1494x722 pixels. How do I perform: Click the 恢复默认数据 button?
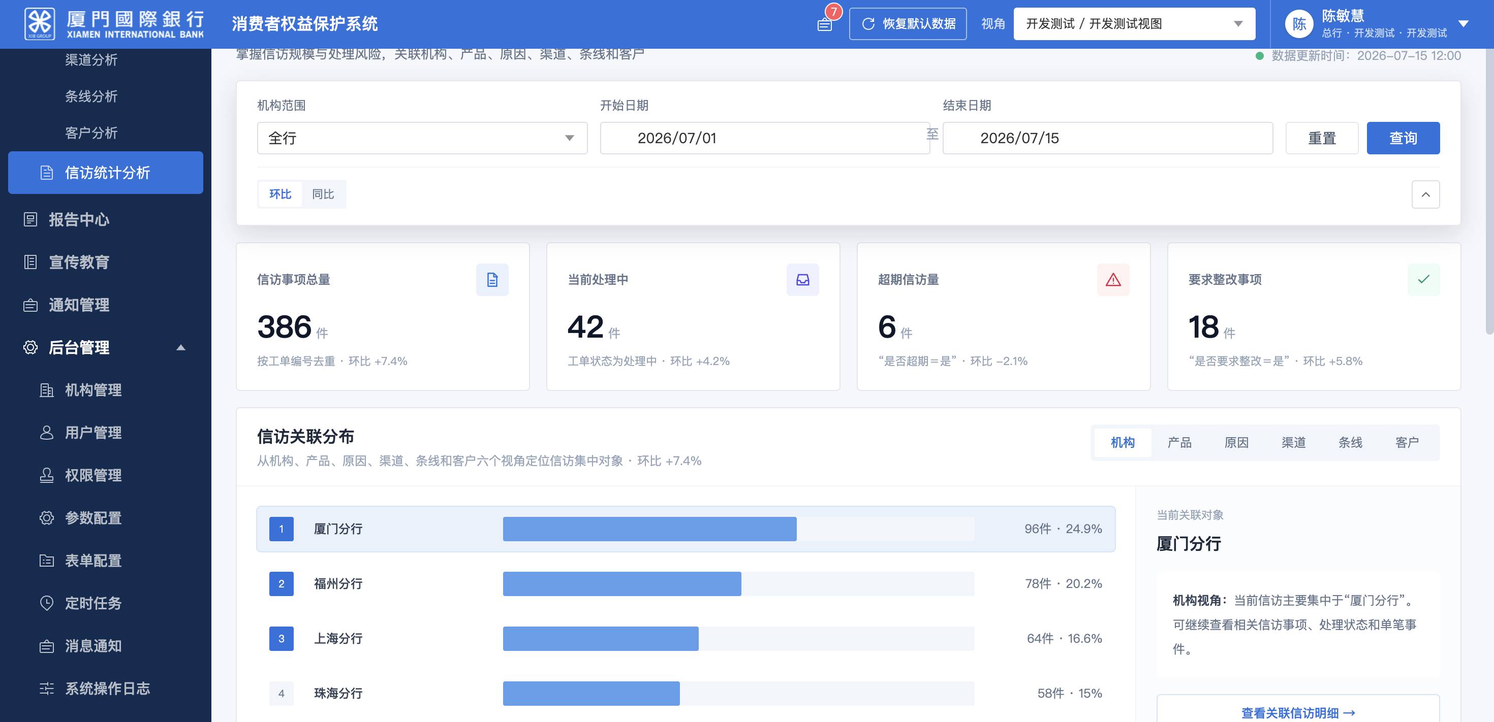pyautogui.click(x=908, y=24)
